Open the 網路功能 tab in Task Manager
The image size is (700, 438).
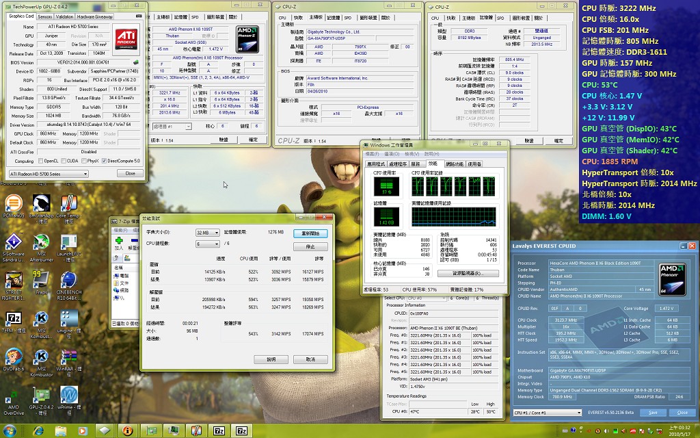click(x=455, y=164)
